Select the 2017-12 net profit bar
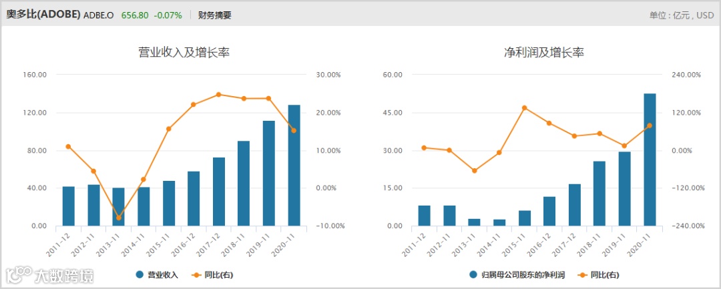The image size is (721, 289). pyautogui.click(x=575, y=205)
